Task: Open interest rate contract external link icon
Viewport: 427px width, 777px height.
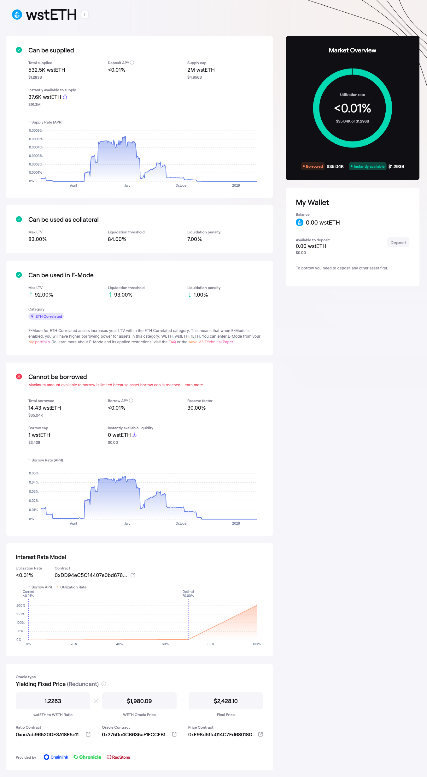Action: coord(133,575)
